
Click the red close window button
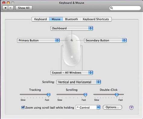point(4,3)
